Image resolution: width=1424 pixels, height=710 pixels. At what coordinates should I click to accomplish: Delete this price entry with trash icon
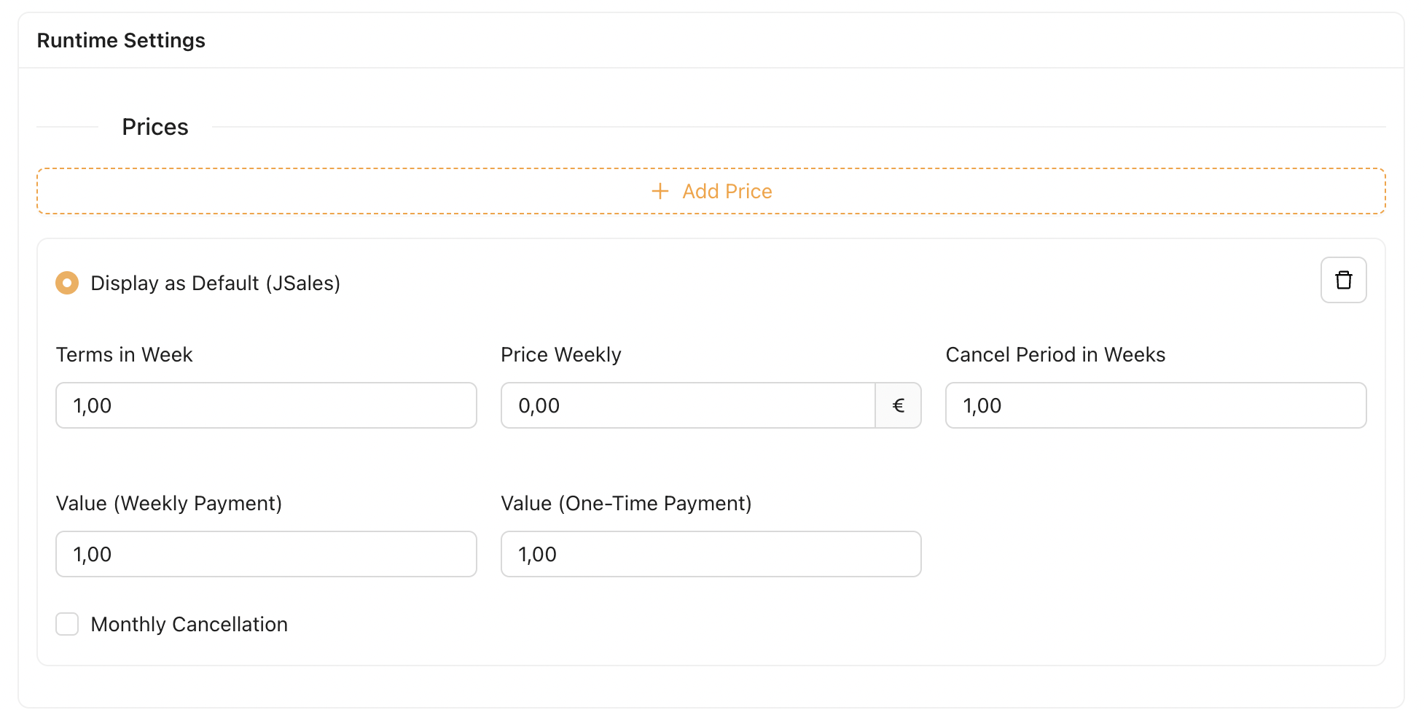coord(1343,280)
